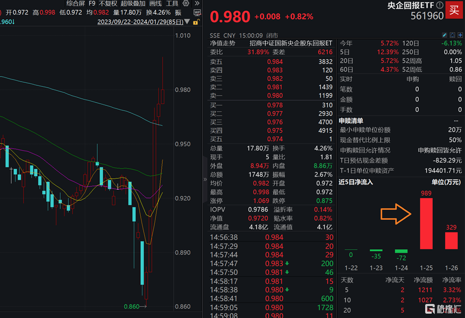Click the -72 green outflow bar for 1-24
465x318 pixels.
click(x=401, y=251)
